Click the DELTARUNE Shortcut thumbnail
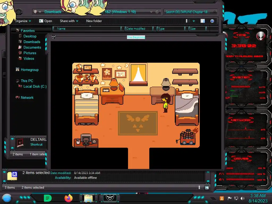 point(20,143)
